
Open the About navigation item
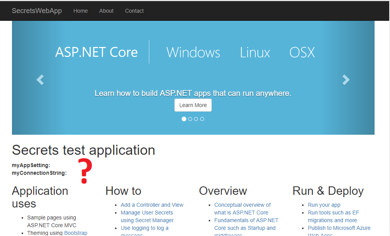(106, 11)
